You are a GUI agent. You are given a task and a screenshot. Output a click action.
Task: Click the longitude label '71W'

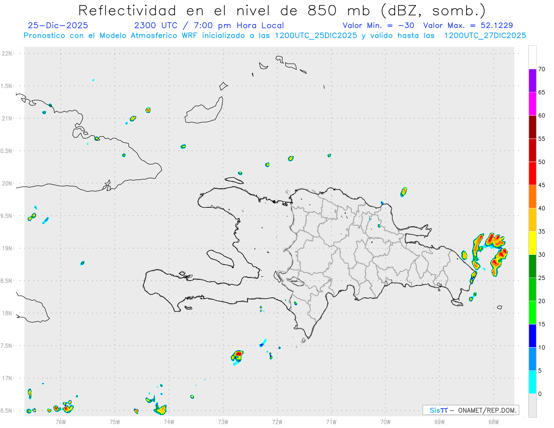(x=331, y=421)
